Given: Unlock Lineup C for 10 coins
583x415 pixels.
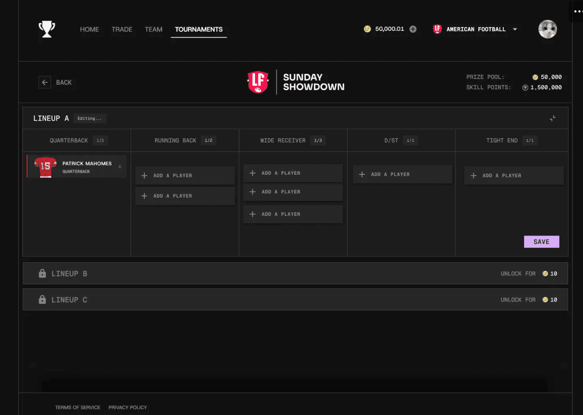Looking at the screenshot, I should point(529,300).
